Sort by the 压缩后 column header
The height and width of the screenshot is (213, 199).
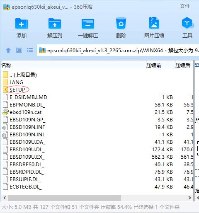pos(183,65)
